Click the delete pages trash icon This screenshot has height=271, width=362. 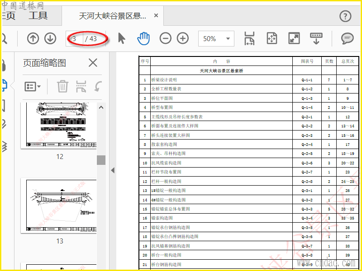click(62, 86)
